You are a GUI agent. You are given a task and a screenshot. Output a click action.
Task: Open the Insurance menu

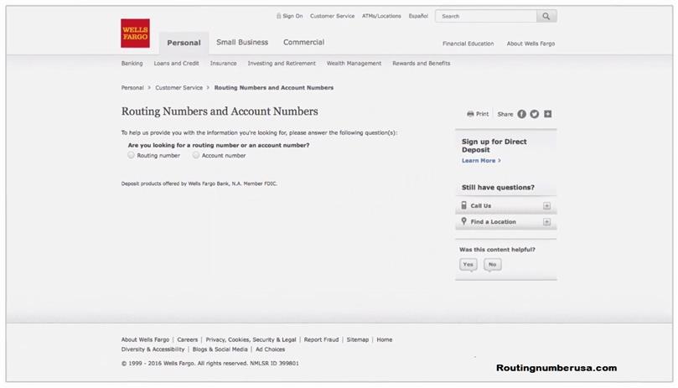(x=223, y=63)
